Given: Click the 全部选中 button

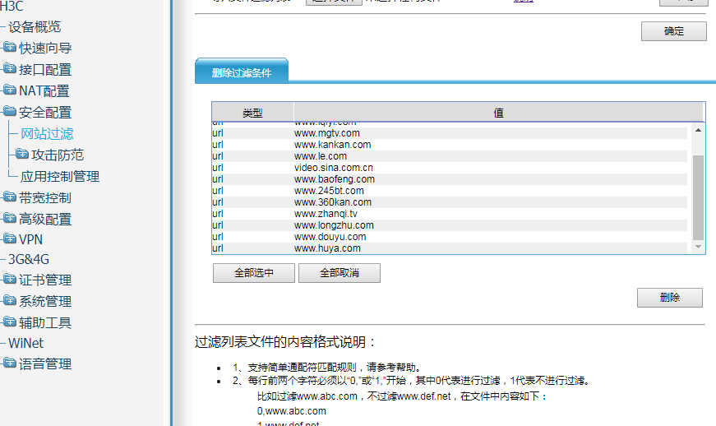Looking at the screenshot, I should click(253, 273).
